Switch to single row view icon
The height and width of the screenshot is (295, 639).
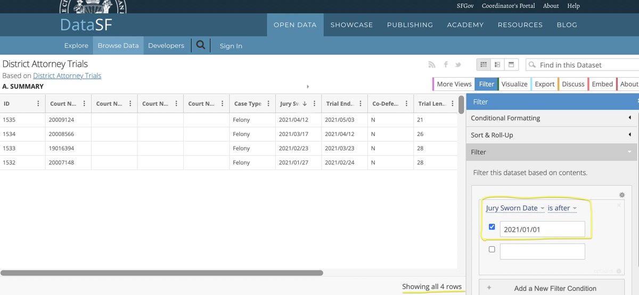(x=511, y=65)
